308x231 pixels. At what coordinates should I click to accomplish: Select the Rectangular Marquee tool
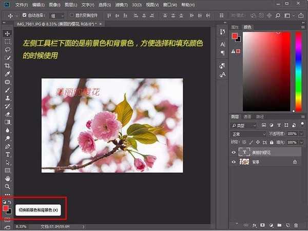[8, 42]
